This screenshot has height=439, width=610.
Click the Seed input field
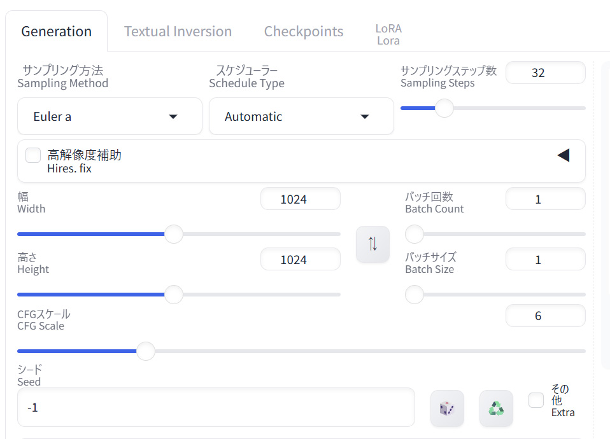216,407
